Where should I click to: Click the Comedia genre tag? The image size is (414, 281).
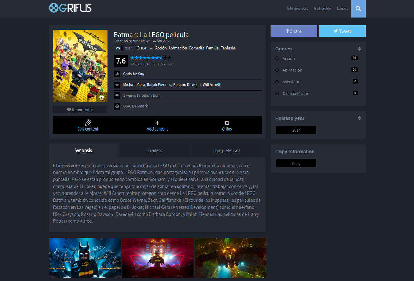(x=196, y=48)
